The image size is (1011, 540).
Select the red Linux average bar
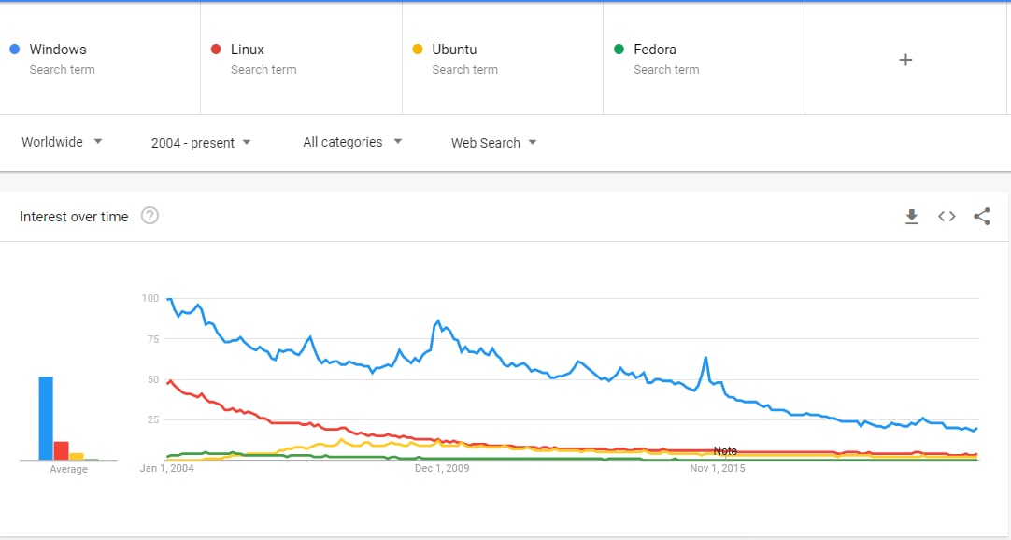(x=62, y=450)
